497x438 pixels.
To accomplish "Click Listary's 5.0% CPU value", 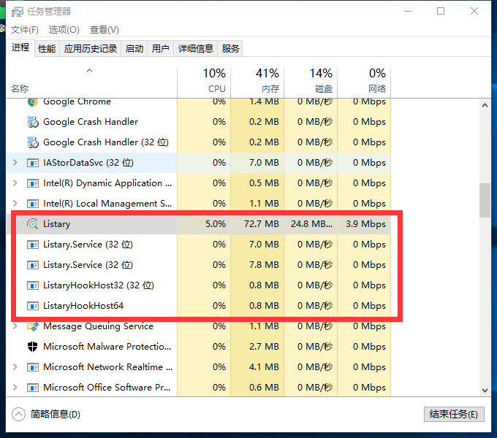I will [x=216, y=224].
